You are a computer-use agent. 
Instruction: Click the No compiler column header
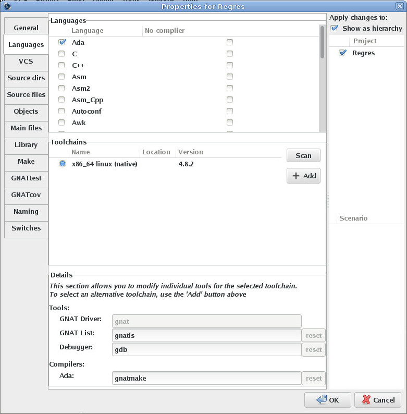point(231,31)
